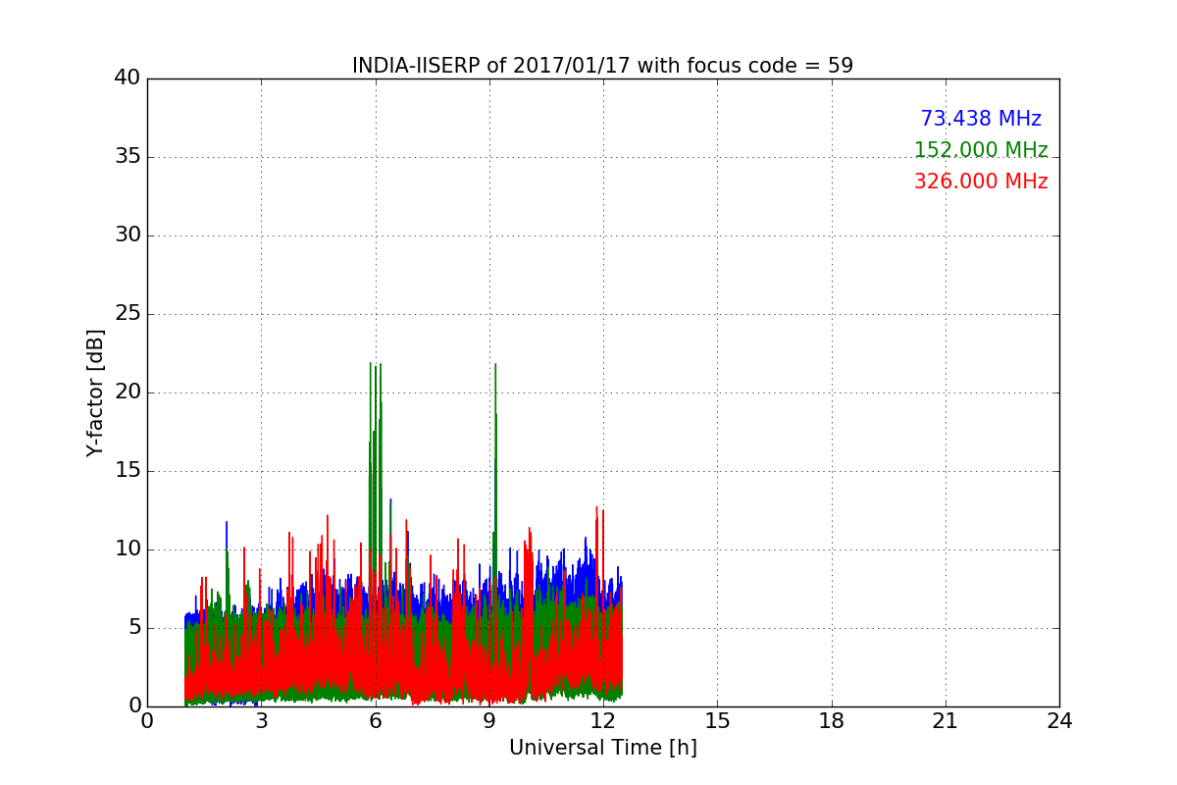Click the x-axis tick label 12
1177x785 pixels.
click(603, 721)
